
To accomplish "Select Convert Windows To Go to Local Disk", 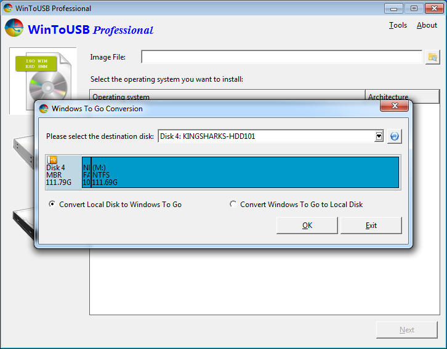I will coord(296,204).
